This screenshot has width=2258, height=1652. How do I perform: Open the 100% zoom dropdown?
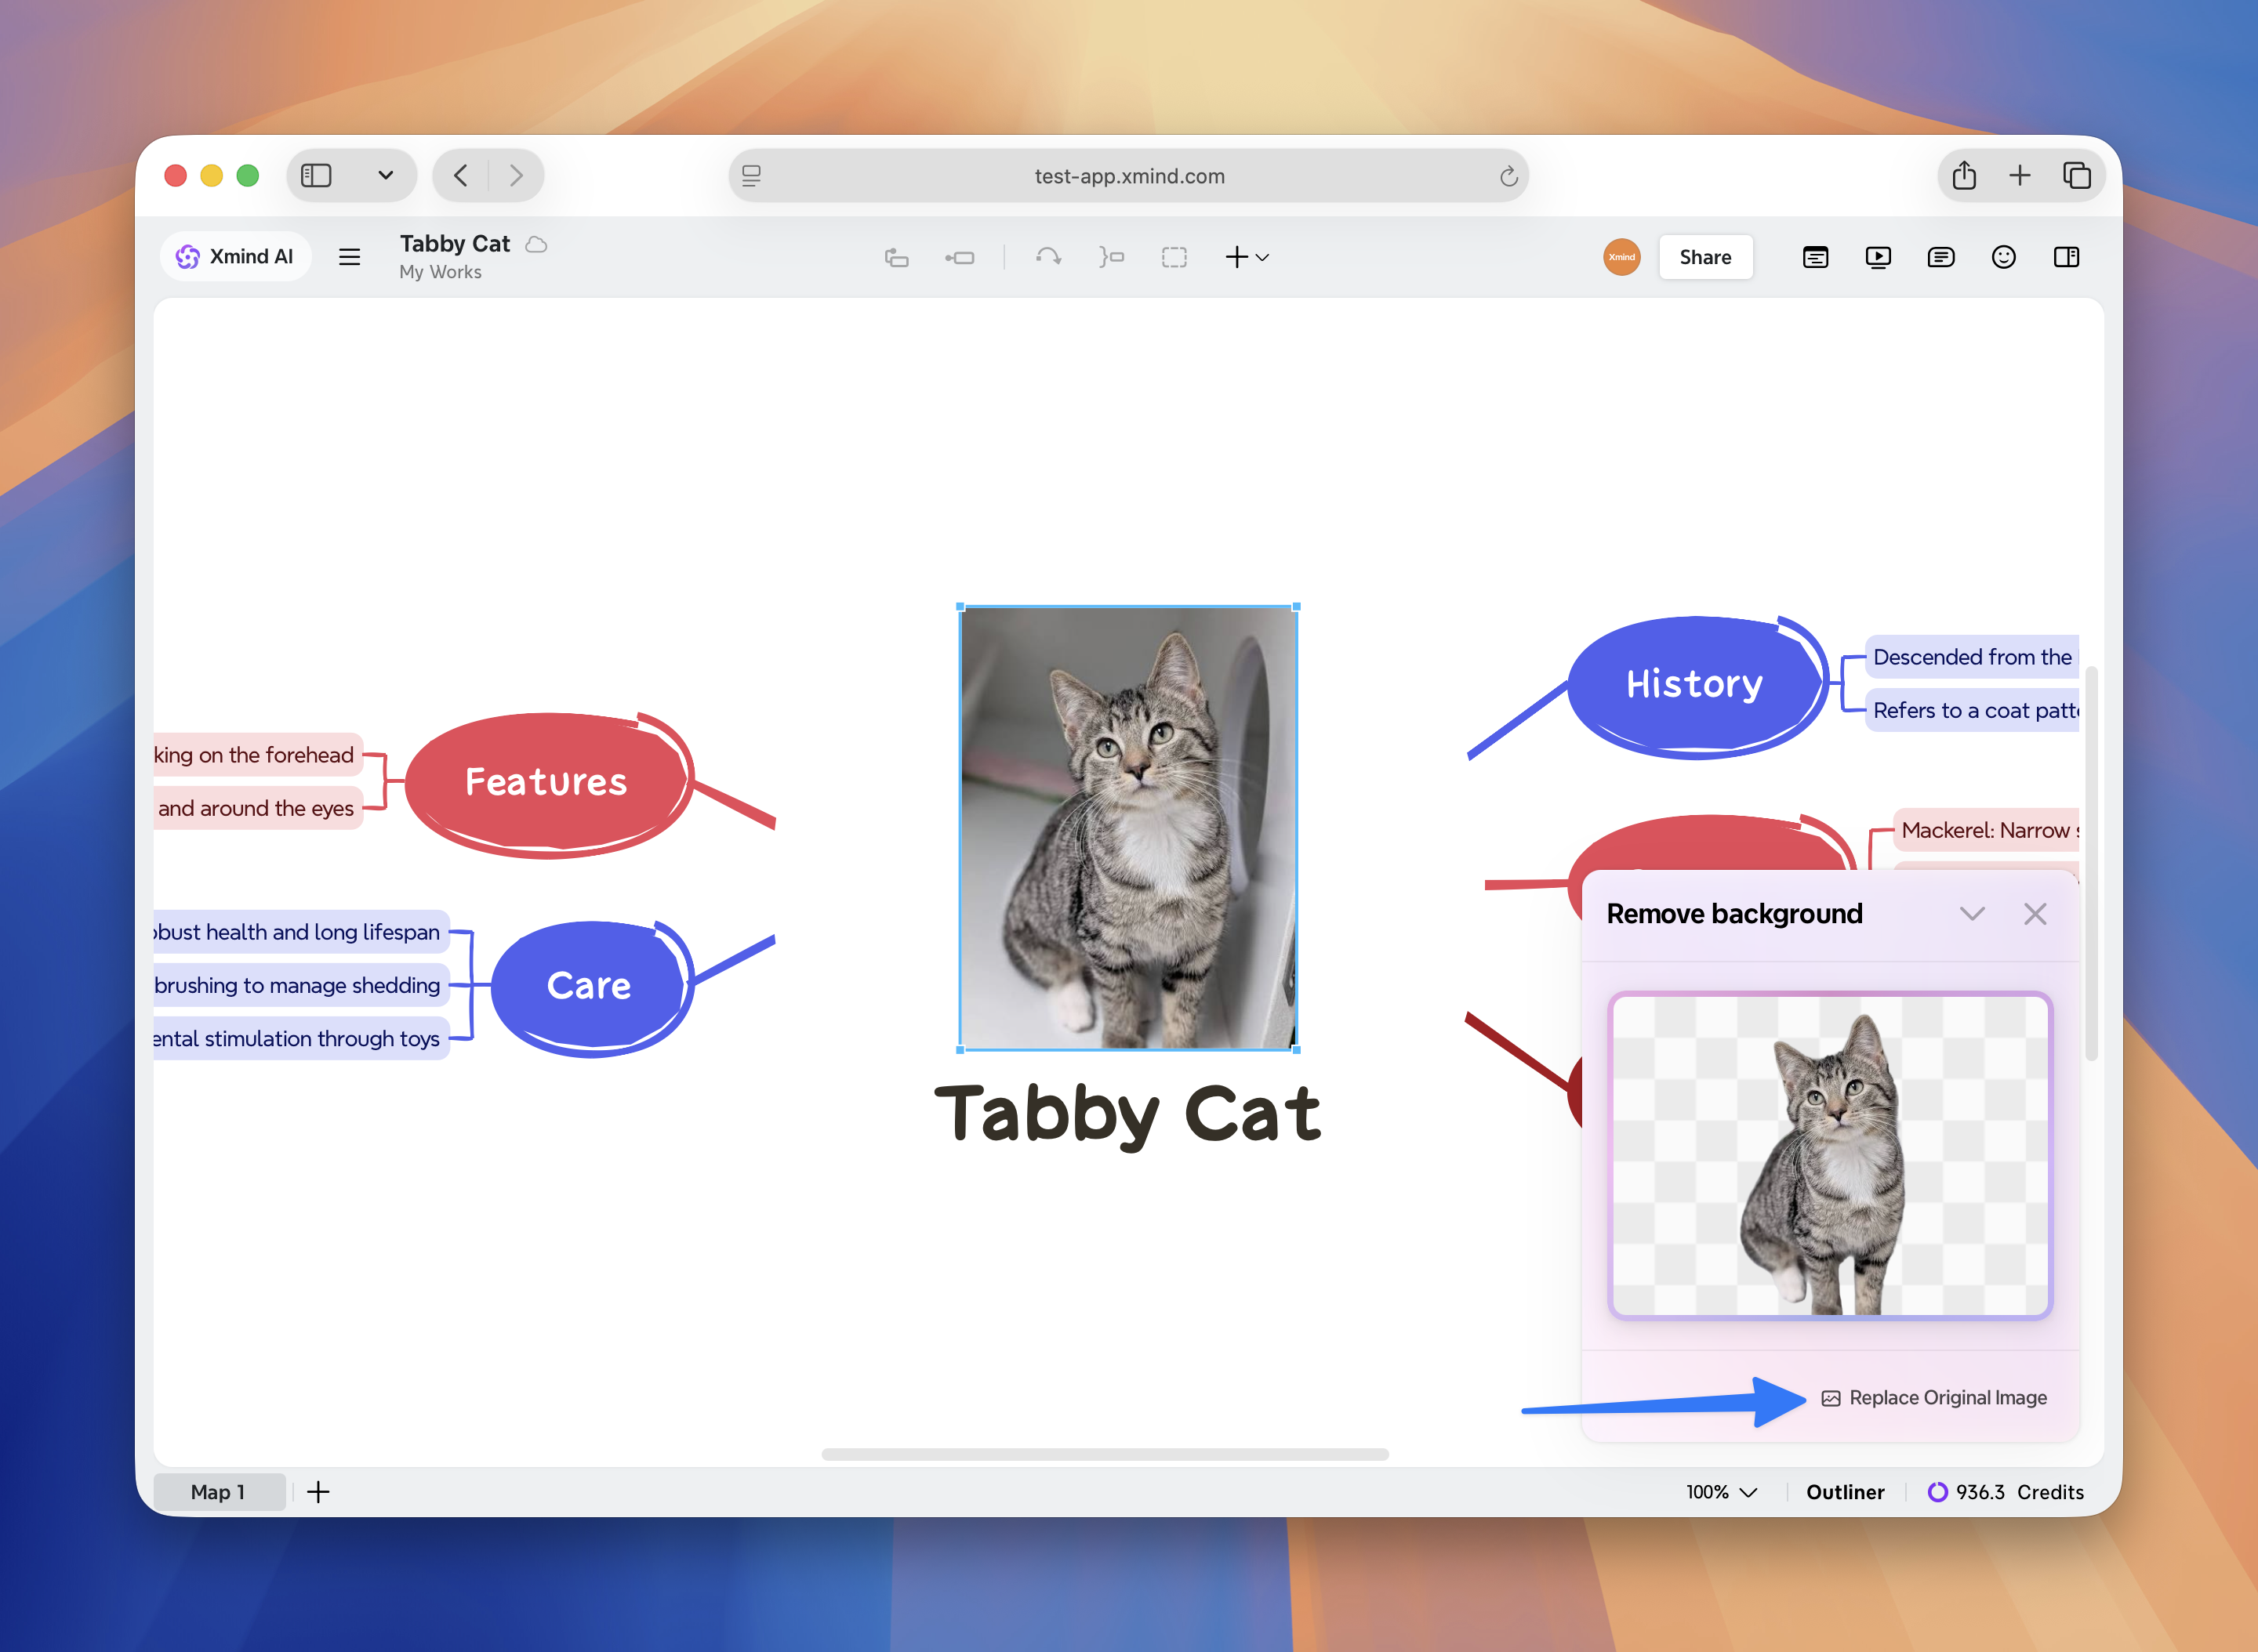(1722, 1492)
